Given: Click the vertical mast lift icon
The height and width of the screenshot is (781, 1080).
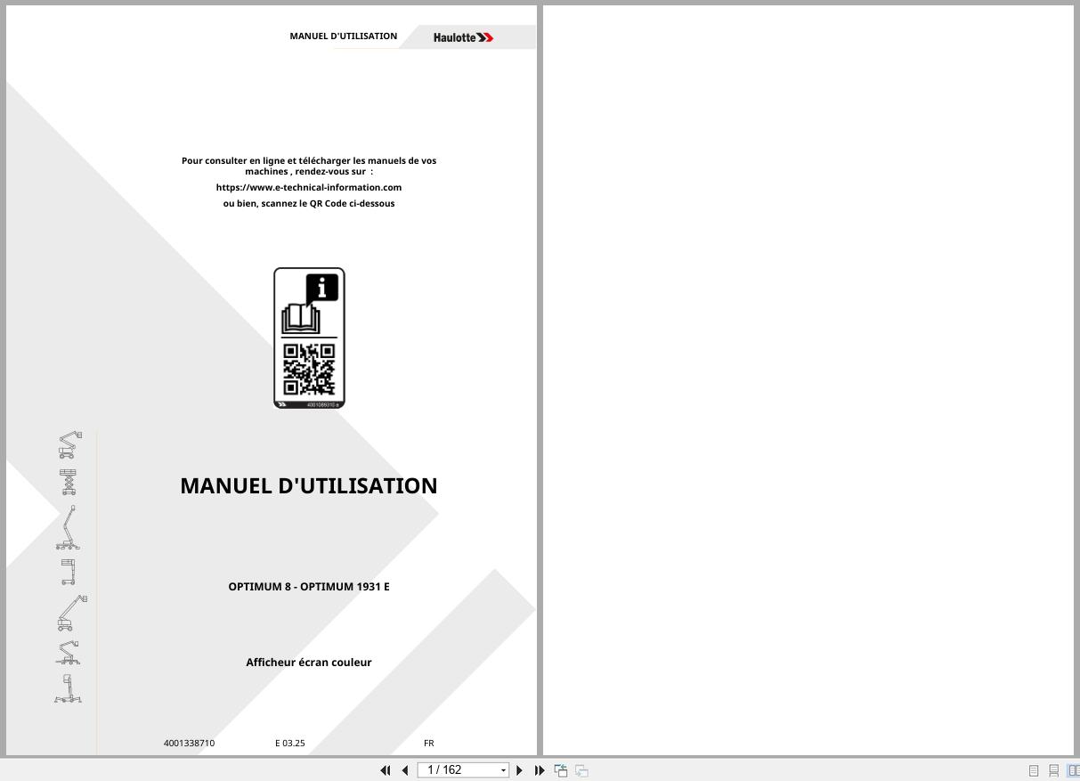Looking at the screenshot, I should tap(68, 572).
